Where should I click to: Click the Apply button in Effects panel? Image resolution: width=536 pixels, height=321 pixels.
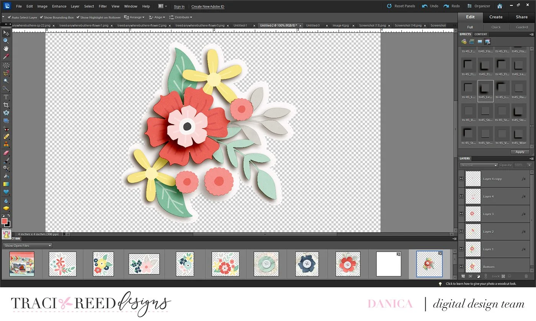pyautogui.click(x=520, y=152)
